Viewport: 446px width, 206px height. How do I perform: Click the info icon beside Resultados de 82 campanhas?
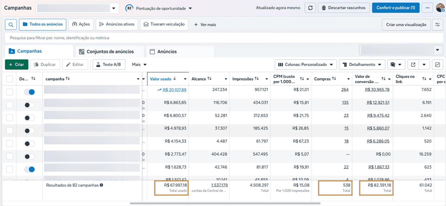(101, 185)
